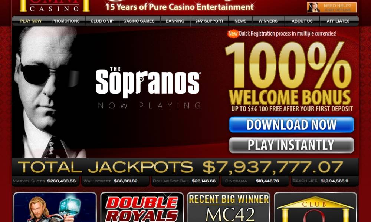Select the Beach Life jackpot entry
This screenshot has height=222, width=371.
(x=325, y=181)
